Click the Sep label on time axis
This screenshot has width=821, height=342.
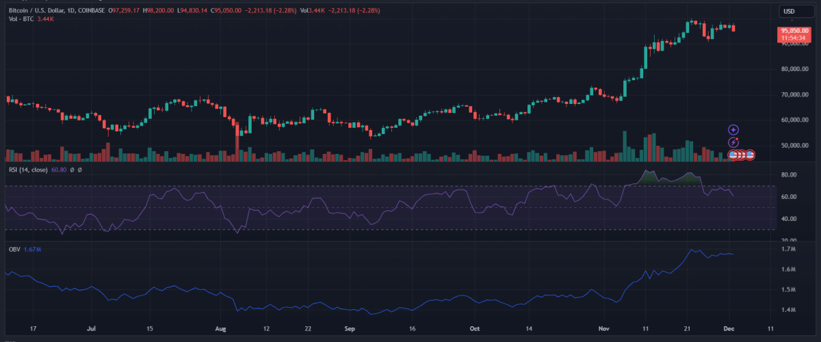350,329
